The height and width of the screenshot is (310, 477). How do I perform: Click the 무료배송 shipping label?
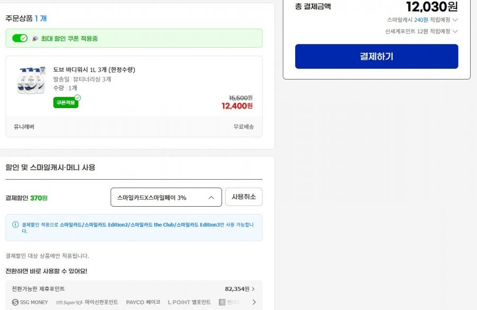click(244, 127)
